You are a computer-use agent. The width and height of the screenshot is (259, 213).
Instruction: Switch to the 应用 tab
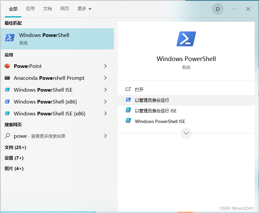(30, 9)
